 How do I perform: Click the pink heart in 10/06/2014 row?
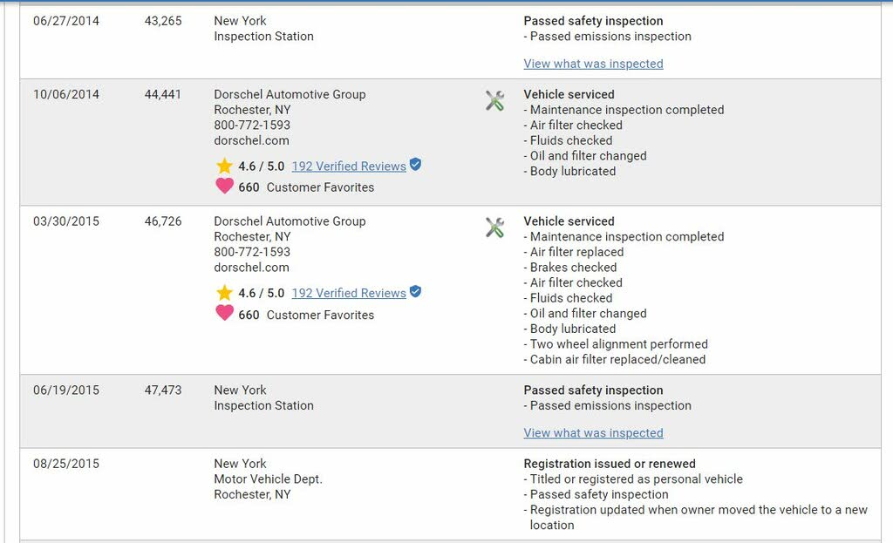224,186
